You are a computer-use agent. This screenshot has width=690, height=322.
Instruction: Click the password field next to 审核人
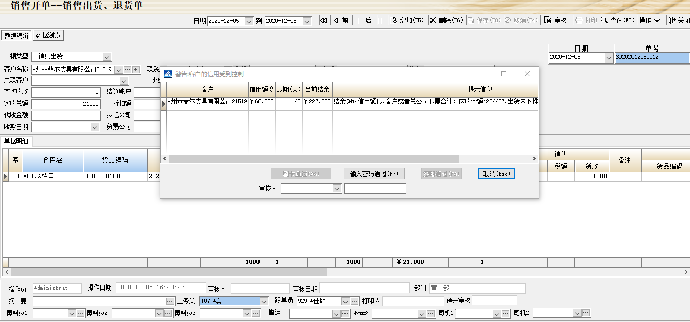pyautogui.click(x=375, y=188)
